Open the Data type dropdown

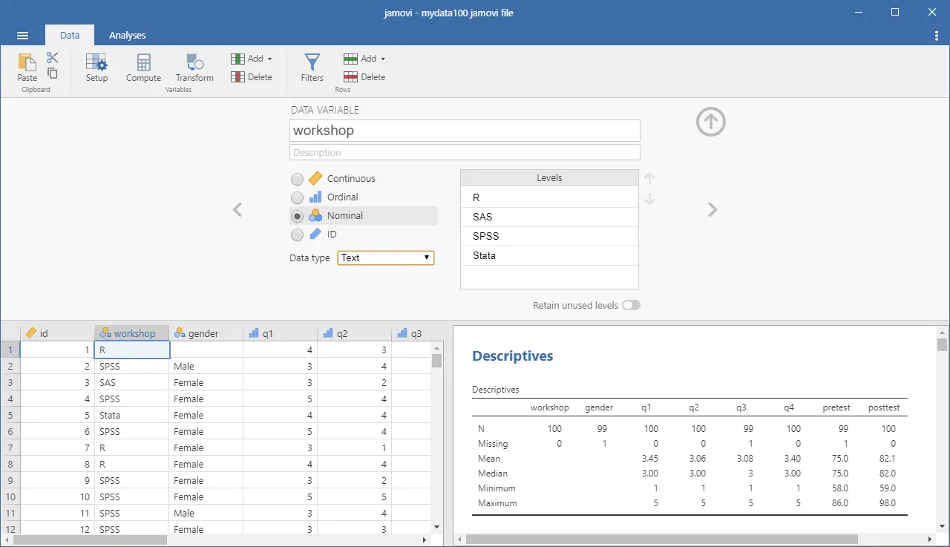[x=385, y=258]
